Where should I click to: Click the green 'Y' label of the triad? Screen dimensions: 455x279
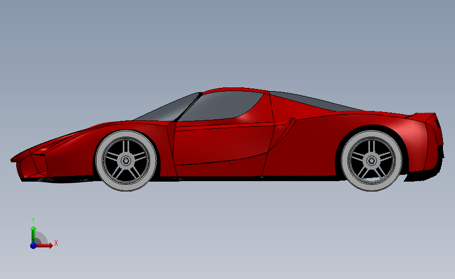click(33, 220)
